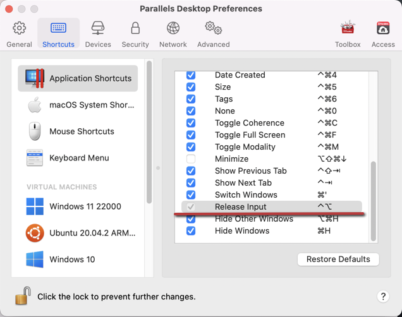The height and width of the screenshot is (317, 402).
Task: Switch to the General tab label
Action: pyautogui.click(x=19, y=45)
